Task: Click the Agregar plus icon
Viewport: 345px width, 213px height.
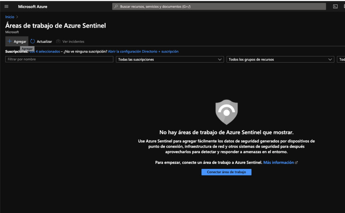Action: coord(10,41)
